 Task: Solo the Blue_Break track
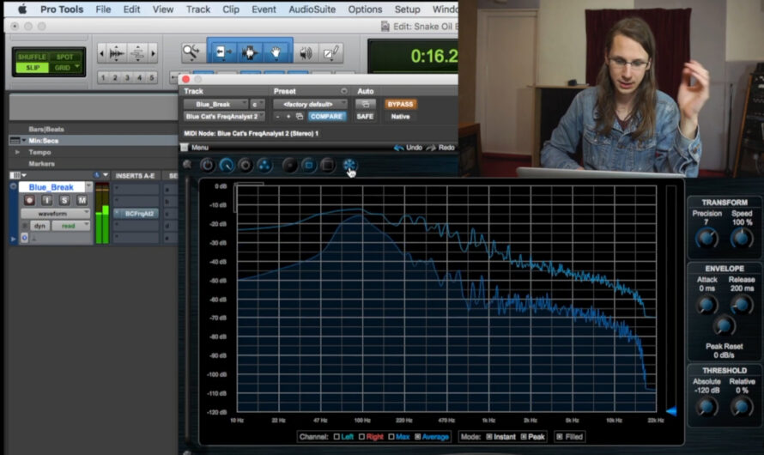[64, 200]
